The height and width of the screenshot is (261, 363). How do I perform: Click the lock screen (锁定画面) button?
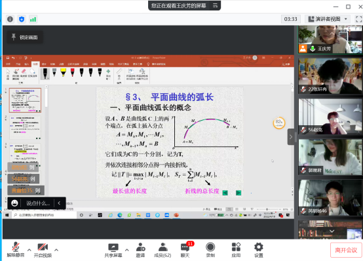[25, 37]
